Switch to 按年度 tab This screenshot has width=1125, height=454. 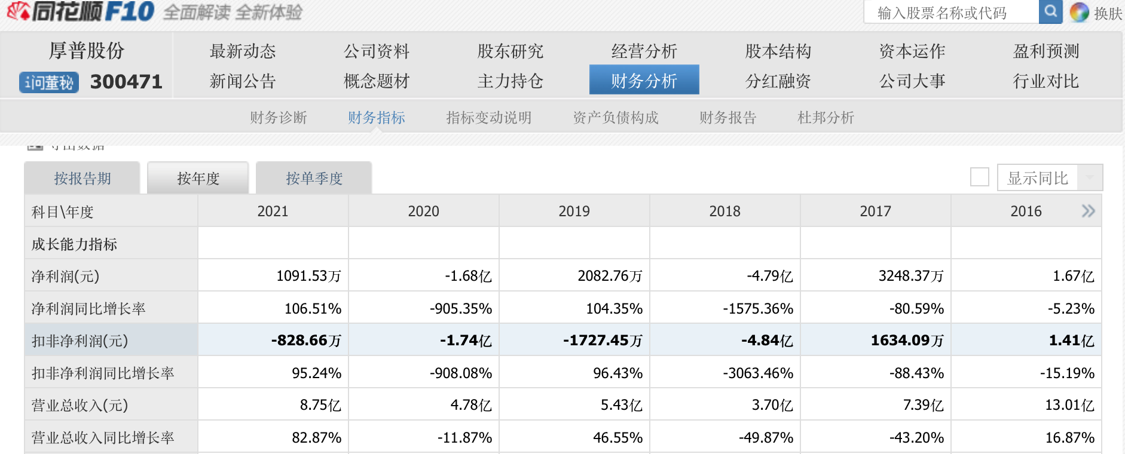pos(198,179)
